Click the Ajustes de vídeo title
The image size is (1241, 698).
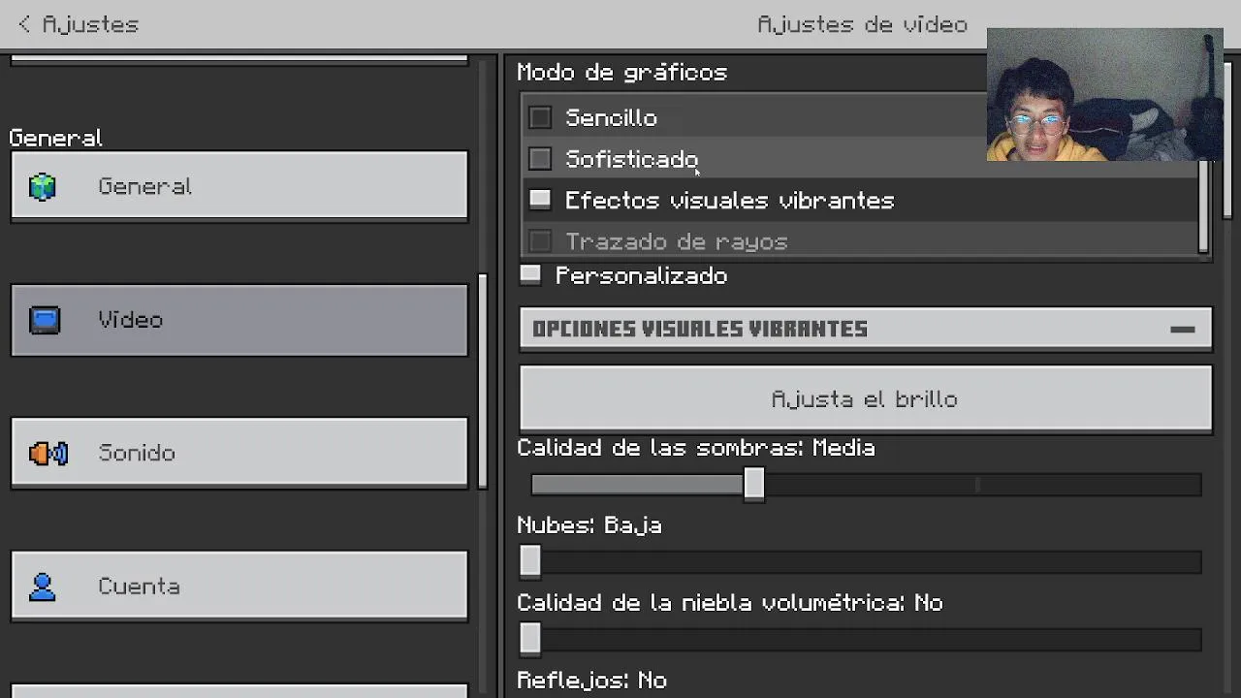(862, 24)
